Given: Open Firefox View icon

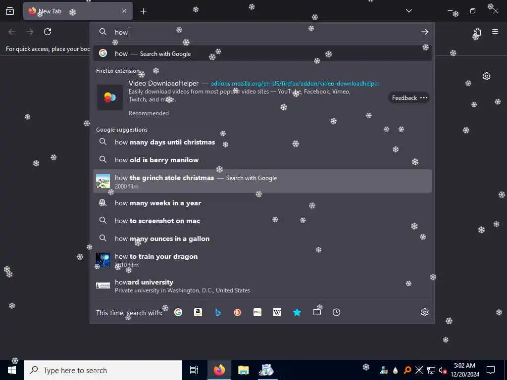Looking at the screenshot, I should [x=10, y=11].
